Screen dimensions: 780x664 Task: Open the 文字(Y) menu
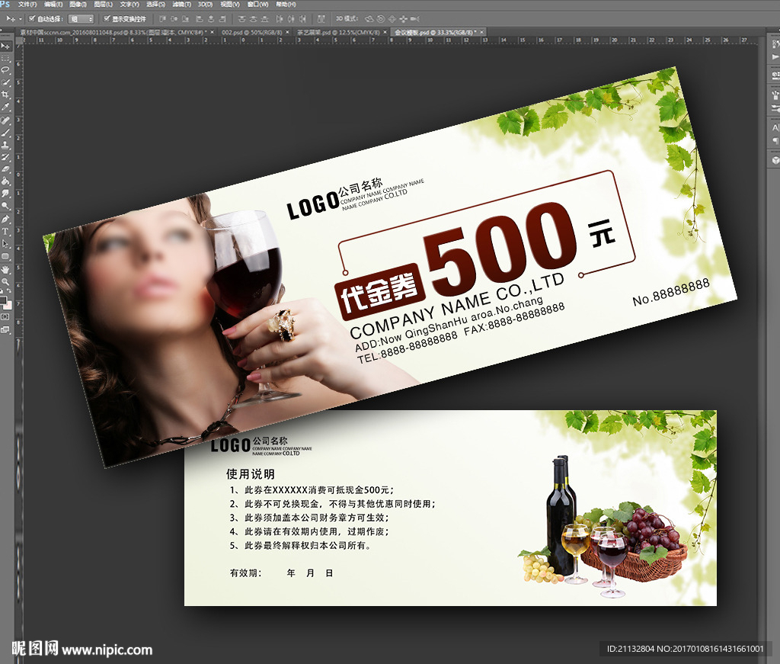[129, 4]
